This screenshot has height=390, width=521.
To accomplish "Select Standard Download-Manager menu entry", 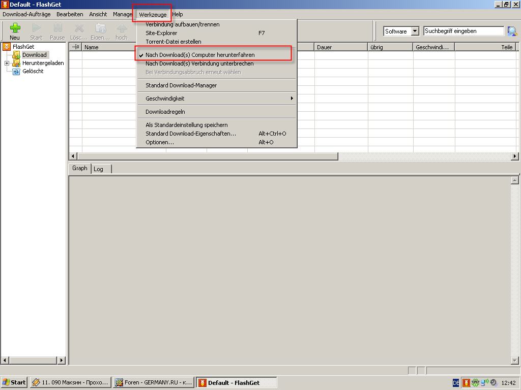I will pos(217,85).
